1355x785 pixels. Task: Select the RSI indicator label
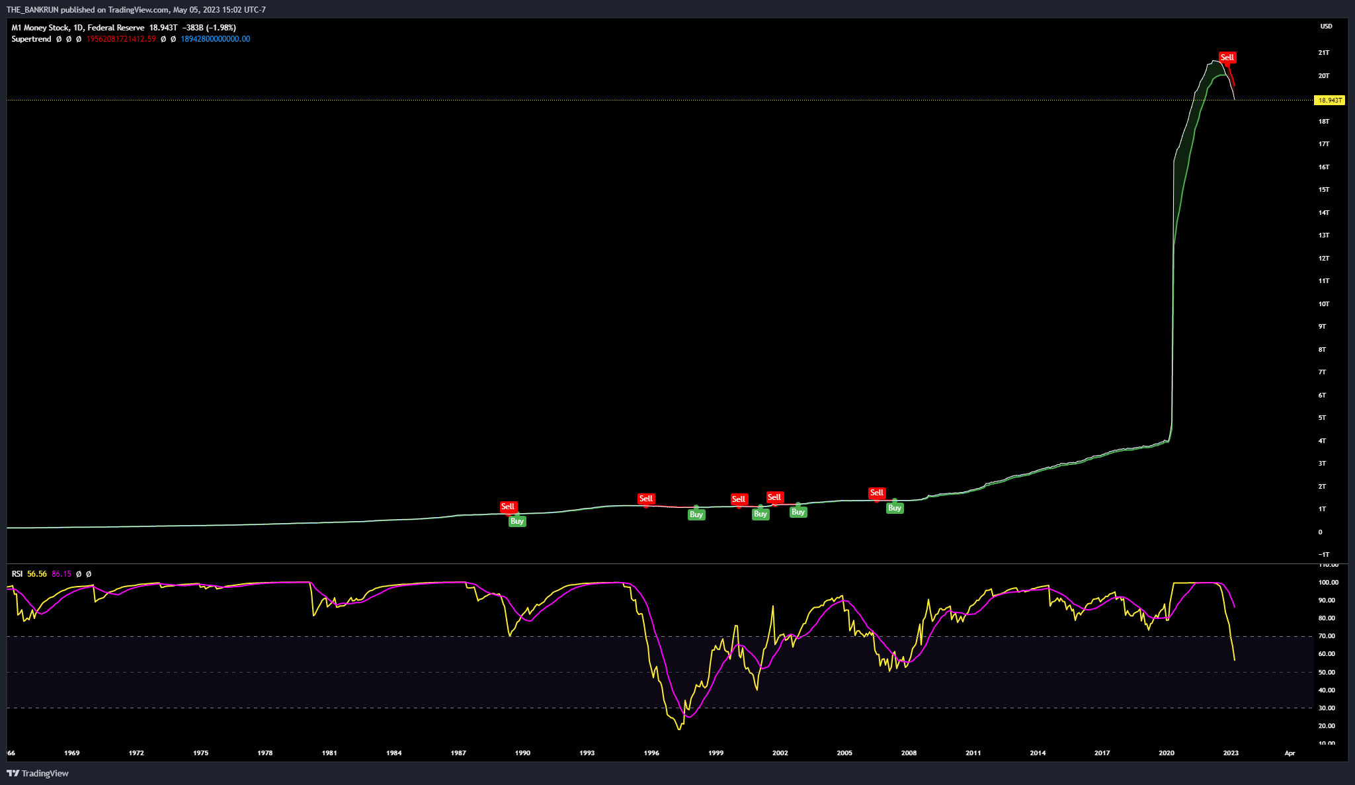click(x=17, y=574)
